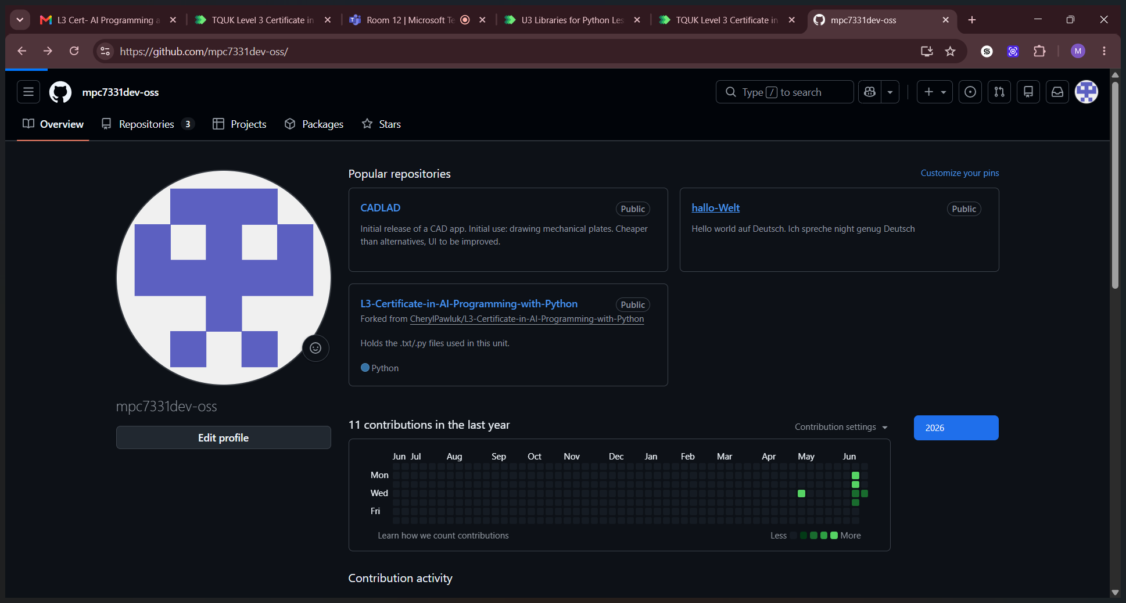The image size is (1126, 603).
Task: Open the Issues icon in header
Action: pos(970,92)
